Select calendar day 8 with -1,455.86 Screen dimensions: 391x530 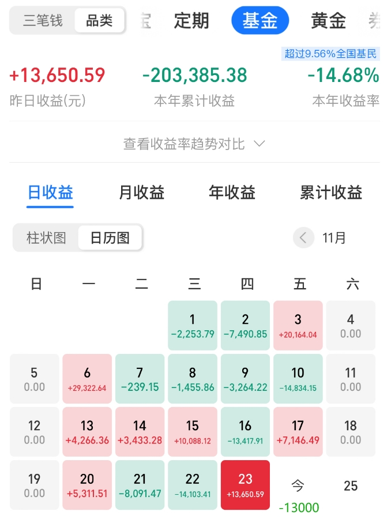(193, 379)
